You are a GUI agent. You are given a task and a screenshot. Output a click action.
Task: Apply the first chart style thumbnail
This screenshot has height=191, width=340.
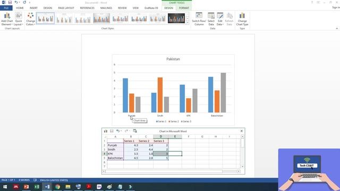[46, 18]
